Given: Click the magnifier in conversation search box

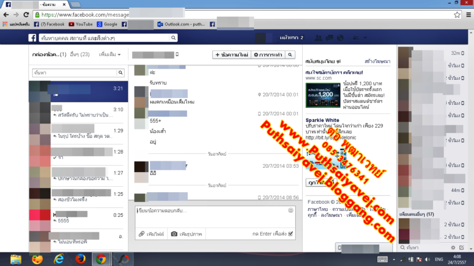Looking at the screenshot, I should 121,73.
